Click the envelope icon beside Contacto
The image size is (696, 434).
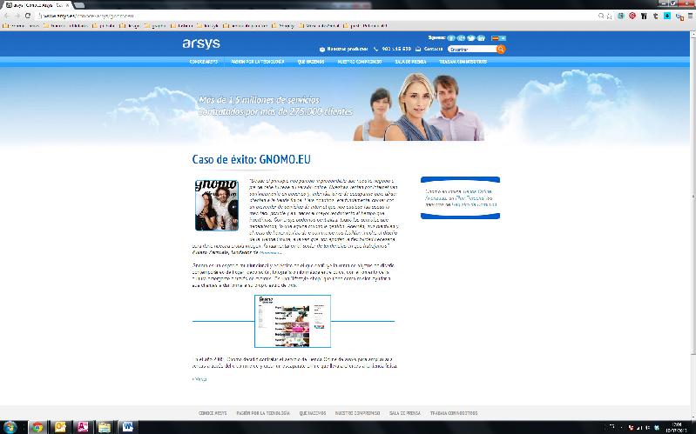418,49
